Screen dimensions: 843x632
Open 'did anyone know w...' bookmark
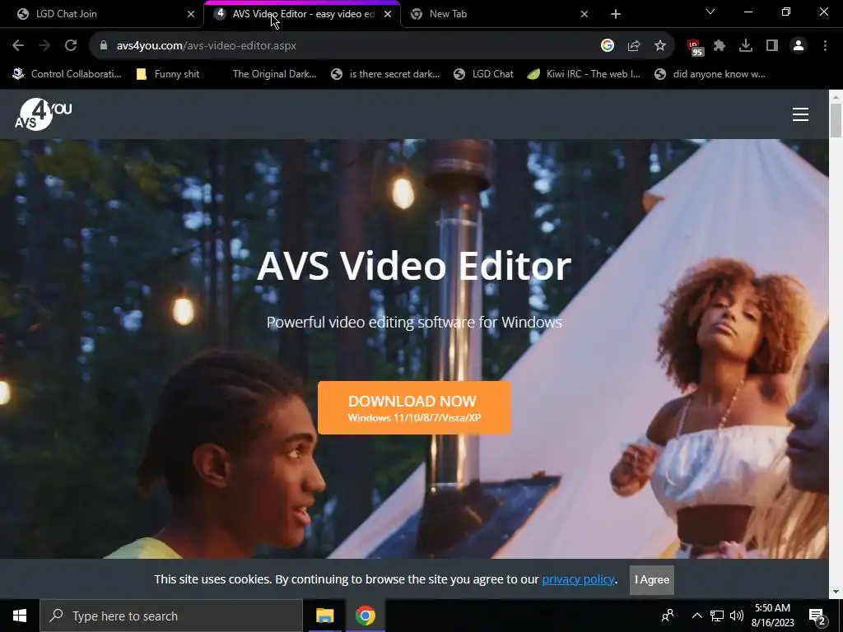pyautogui.click(x=710, y=74)
